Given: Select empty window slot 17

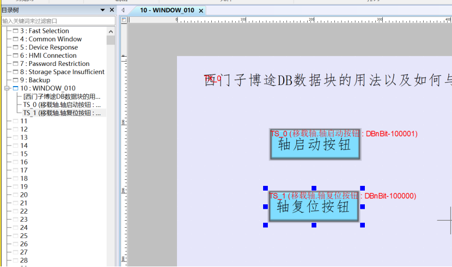Looking at the screenshot, I should tap(24, 171).
